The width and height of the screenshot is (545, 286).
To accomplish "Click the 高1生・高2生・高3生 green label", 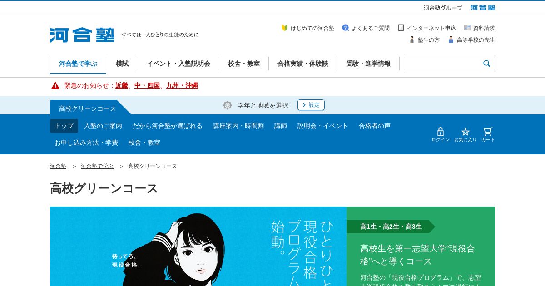I will click(391, 227).
